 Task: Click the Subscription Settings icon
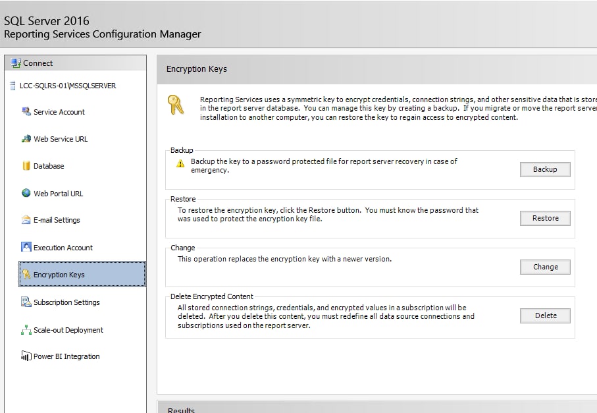[x=26, y=302]
